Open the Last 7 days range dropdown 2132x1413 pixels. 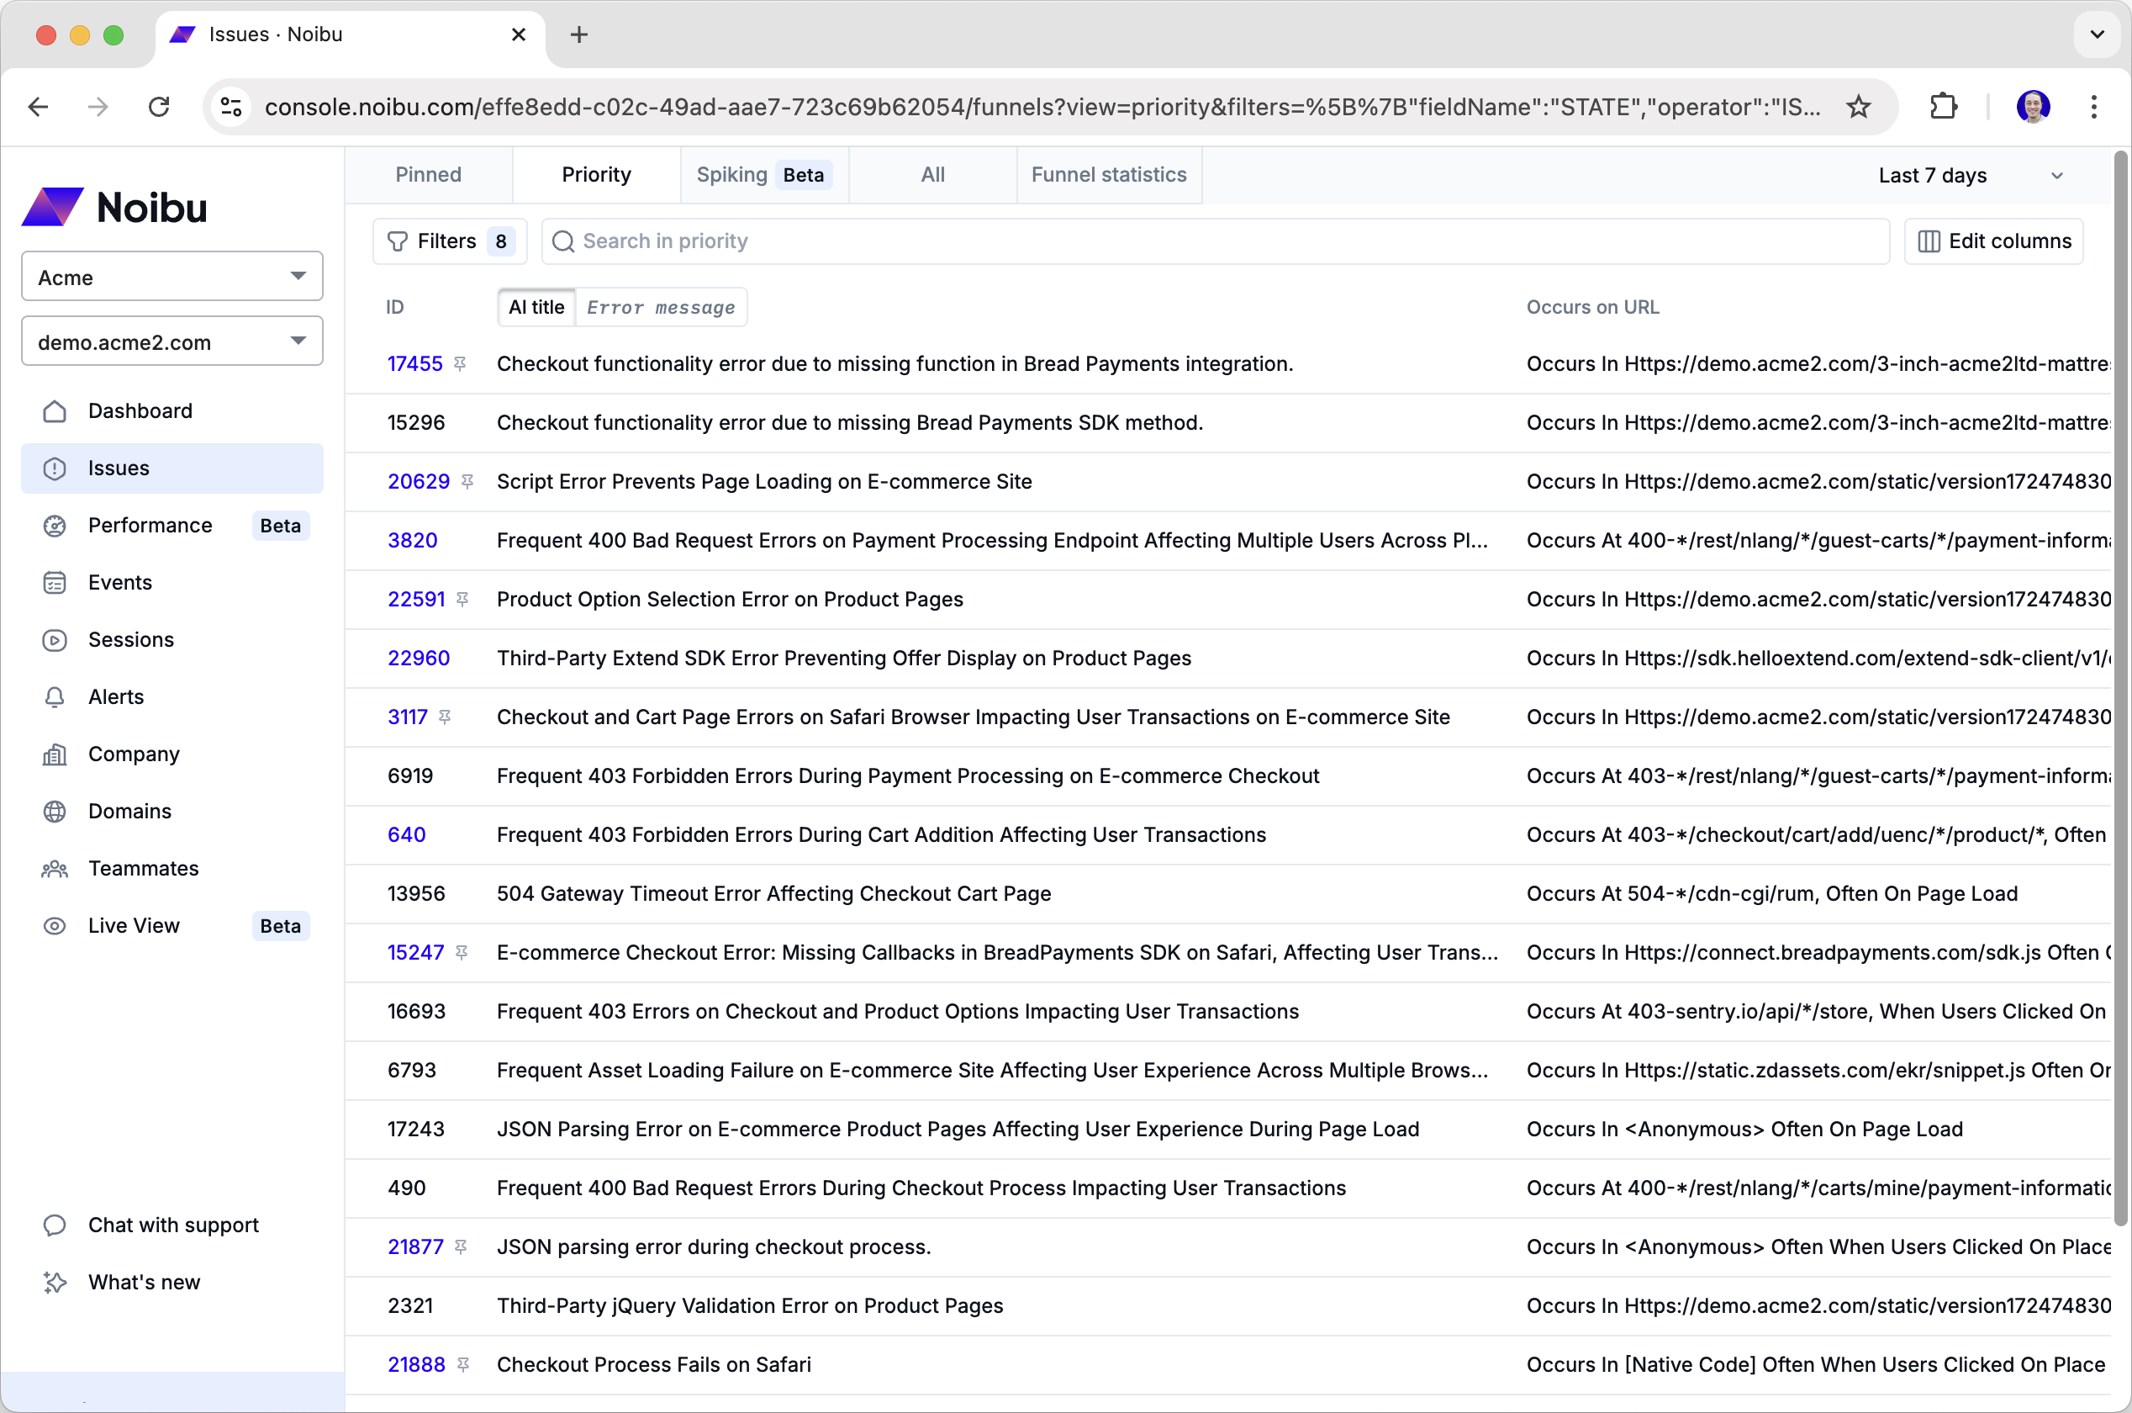click(1969, 175)
